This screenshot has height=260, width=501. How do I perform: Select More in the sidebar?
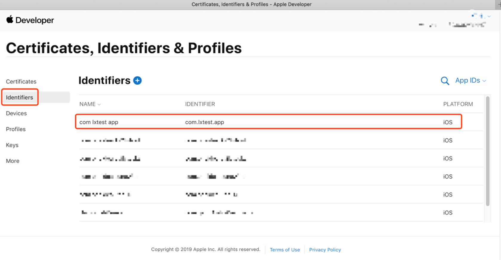[13, 161]
